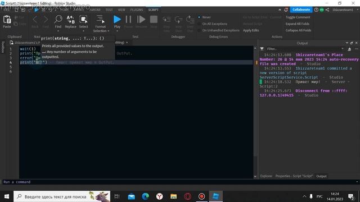Click the Task View taskbar icon
Image resolution: width=360 pixels, height=202 pixels.
point(117,196)
